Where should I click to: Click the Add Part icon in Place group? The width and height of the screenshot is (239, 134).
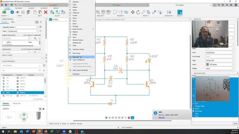click(52, 12)
